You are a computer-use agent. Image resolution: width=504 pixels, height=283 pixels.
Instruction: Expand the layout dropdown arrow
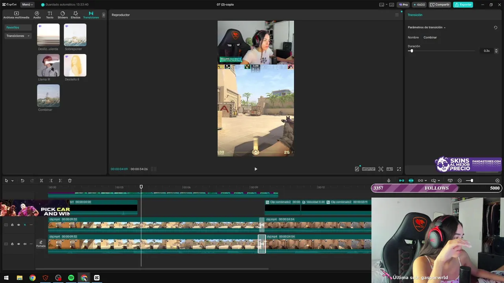[x=386, y=5]
